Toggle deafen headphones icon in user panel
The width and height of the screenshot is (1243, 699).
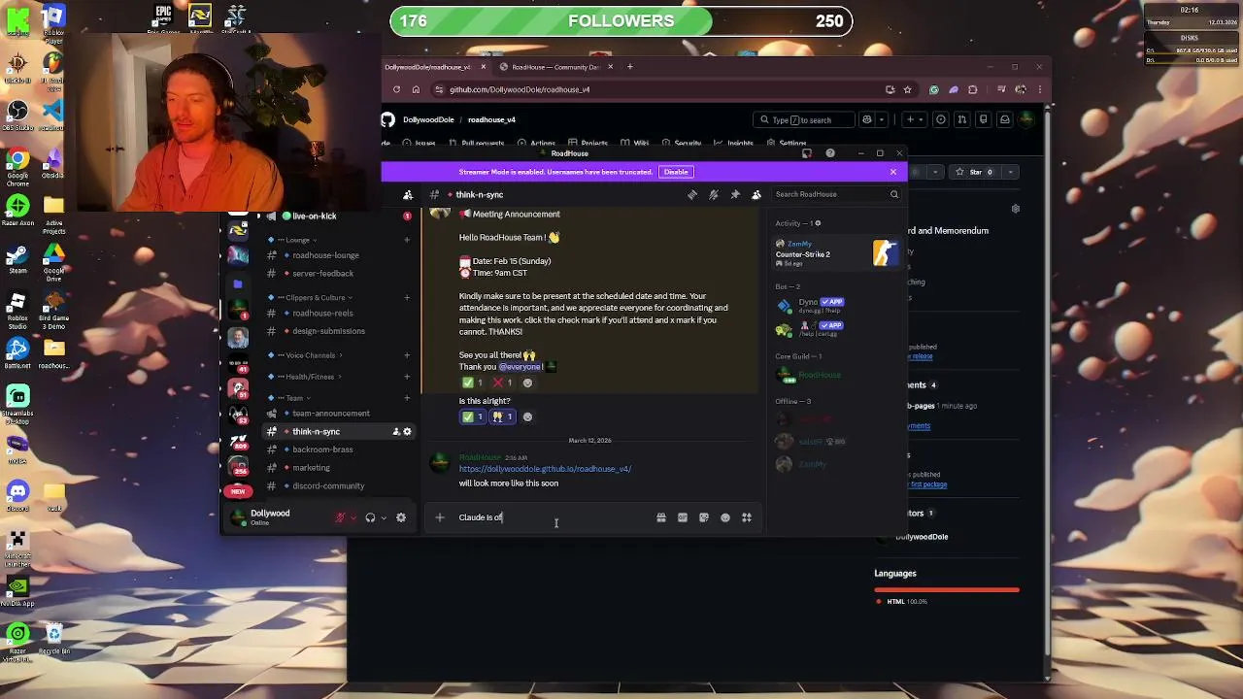370,517
